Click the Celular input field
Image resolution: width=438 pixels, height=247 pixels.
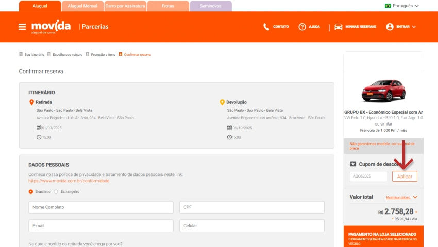coord(252,226)
